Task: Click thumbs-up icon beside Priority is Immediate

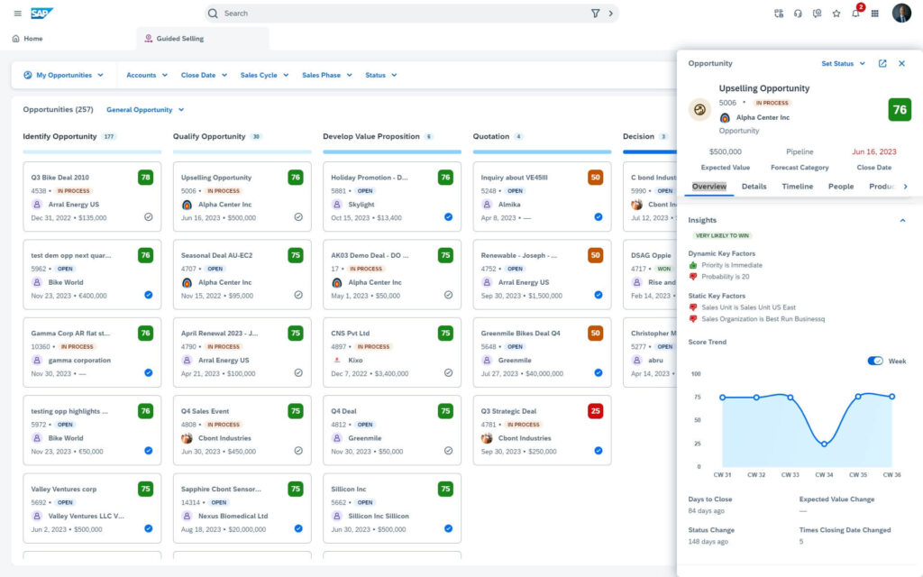Action: (693, 265)
